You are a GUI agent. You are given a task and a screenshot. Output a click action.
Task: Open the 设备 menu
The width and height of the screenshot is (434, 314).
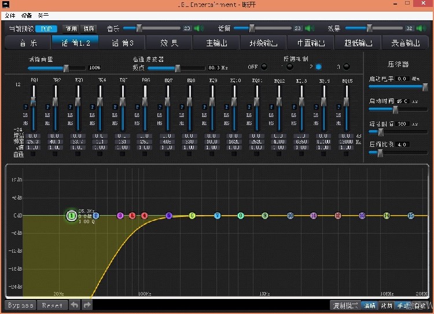[x=27, y=16]
